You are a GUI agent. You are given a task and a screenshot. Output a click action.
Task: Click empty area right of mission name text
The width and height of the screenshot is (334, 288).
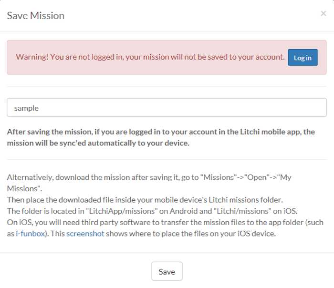click(215, 108)
